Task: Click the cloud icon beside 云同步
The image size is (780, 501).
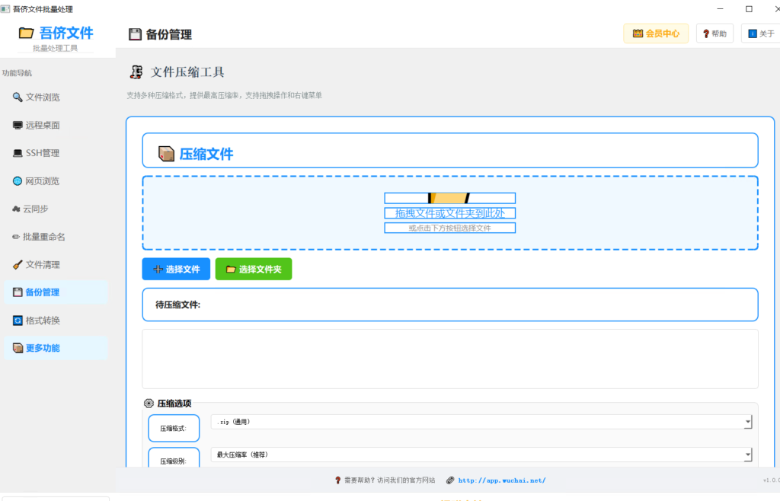Action: click(x=16, y=209)
